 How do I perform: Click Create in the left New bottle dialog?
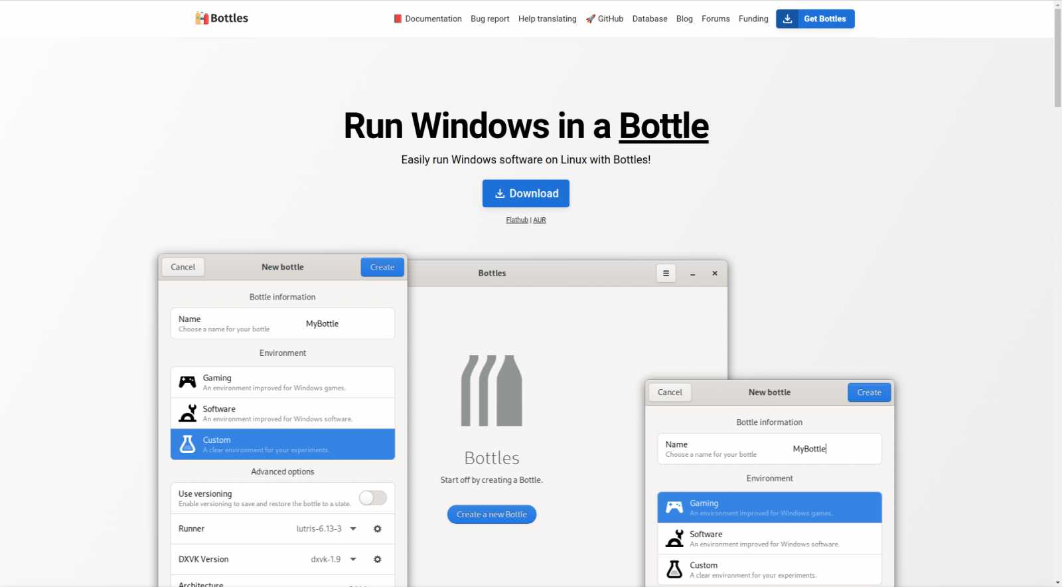[382, 267]
